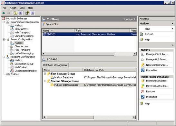Toggle the console tree pane icon
This screenshot has height=126, width=176.
(x=21, y=13)
